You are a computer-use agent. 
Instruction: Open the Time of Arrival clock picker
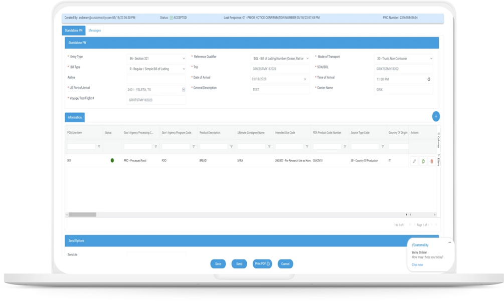[x=429, y=79]
